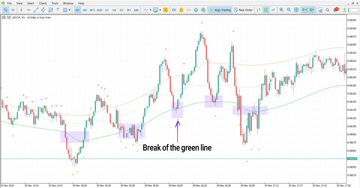Click the yellow dollar trading icon
The height and width of the screenshot is (188, 360).
(165, 10)
